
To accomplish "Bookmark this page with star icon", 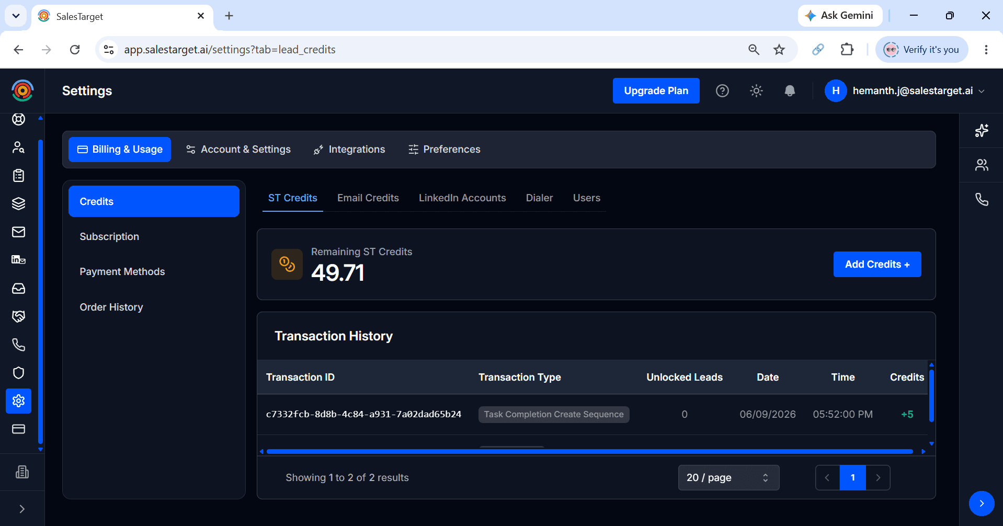I will [779, 50].
